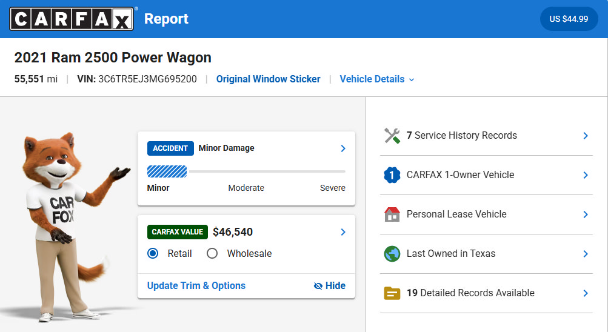Click the damage severity bar
The width and height of the screenshot is (608, 332).
click(246, 171)
